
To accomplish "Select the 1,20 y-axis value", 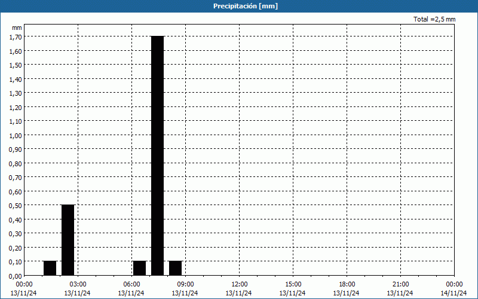I will (16, 108).
